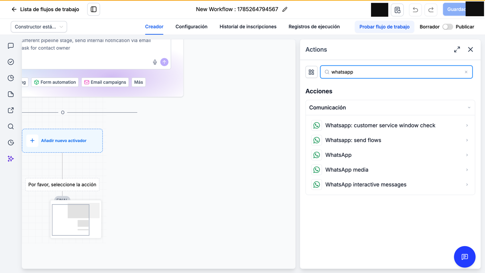Edit the workflow name with the pencil icon
485x273 pixels.
(x=285, y=9)
